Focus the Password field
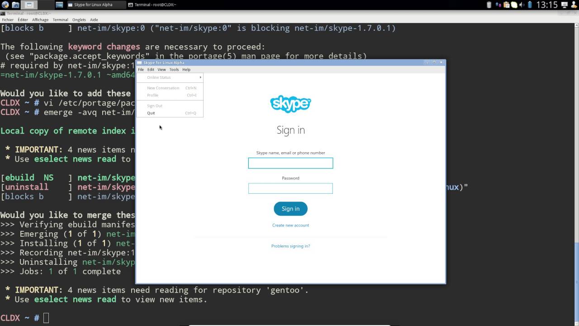 tap(290, 188)
